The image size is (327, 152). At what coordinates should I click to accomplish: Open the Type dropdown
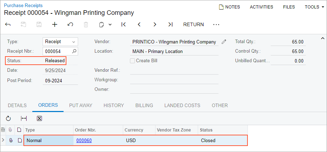coord(73,42)
